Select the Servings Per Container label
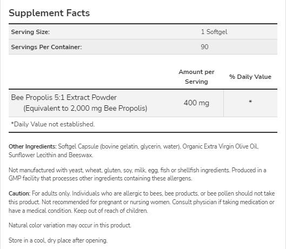Screen dimensions: 286x249 [46, 47]
